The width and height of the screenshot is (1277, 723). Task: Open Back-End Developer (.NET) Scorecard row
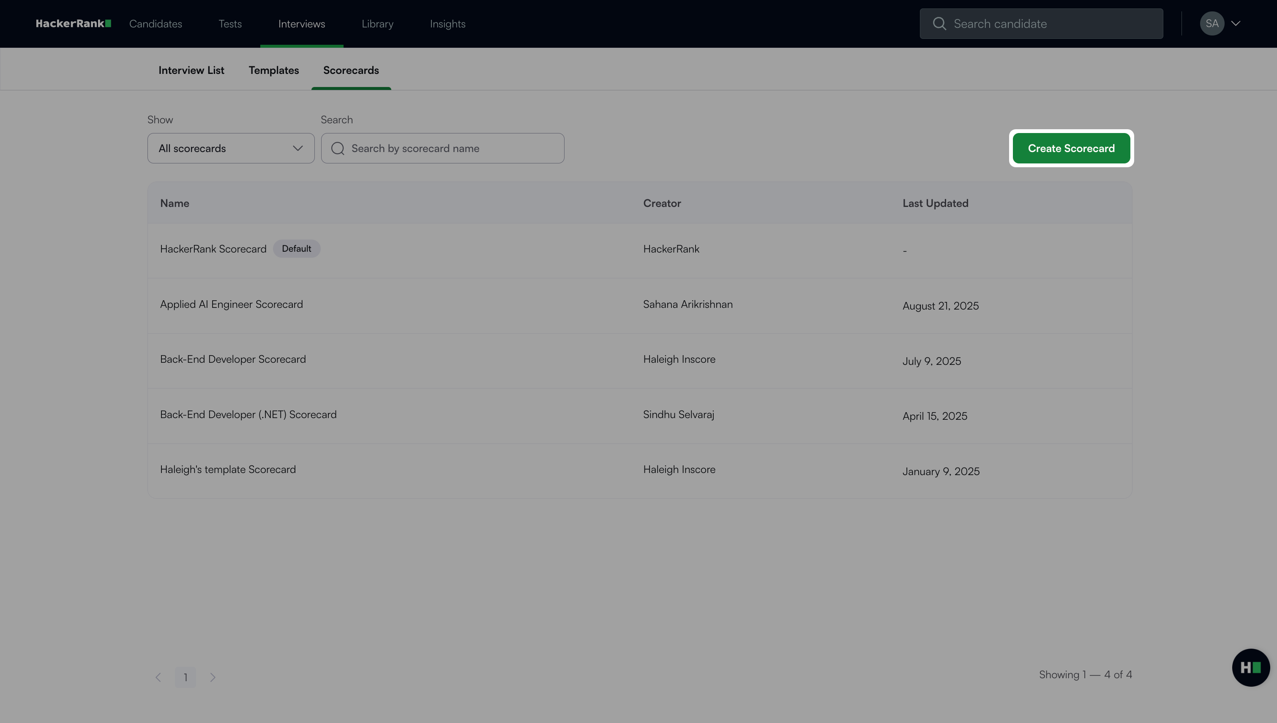pos(248,415)
